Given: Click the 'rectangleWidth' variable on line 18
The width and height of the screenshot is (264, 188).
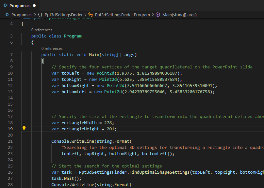Looking at the screenshot, I should click(79, 123).
